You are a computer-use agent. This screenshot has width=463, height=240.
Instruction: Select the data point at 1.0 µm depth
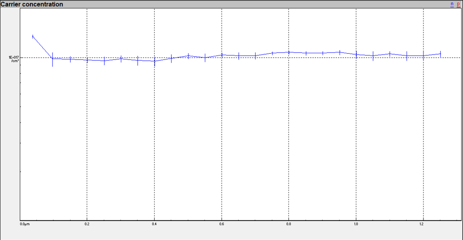coord(356,55)
